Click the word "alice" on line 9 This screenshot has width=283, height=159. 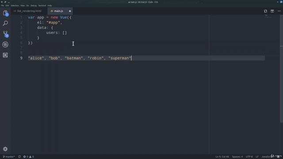click(36, 58)
